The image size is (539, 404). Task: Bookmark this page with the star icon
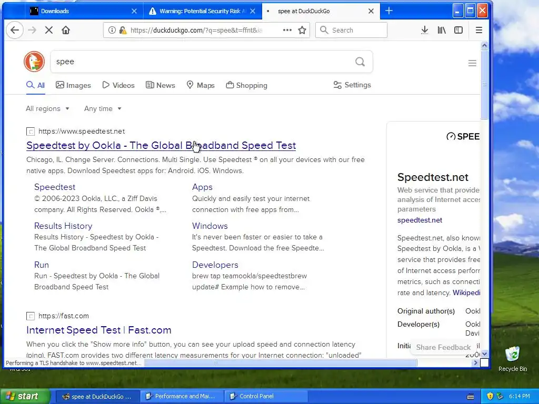pyautogui.click(x=302, y=30)
